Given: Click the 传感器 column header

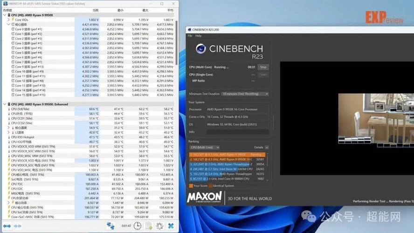Looking at the screenshot, I should coord(7,10).
